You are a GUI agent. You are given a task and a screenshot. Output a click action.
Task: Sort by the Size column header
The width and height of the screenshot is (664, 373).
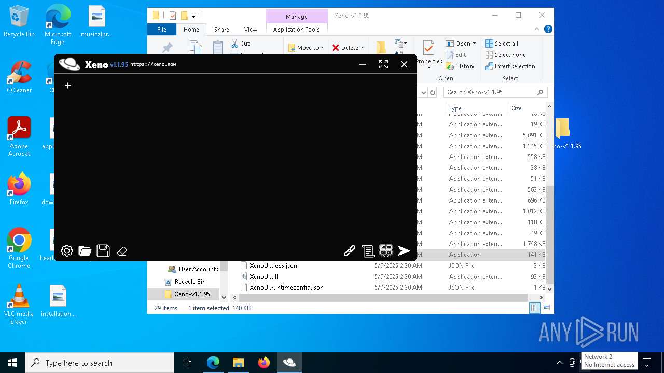pos(527,108)
